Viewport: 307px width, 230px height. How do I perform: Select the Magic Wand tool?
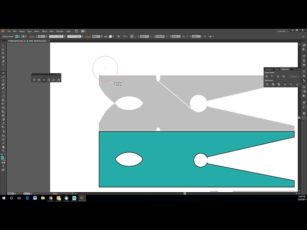3,53
